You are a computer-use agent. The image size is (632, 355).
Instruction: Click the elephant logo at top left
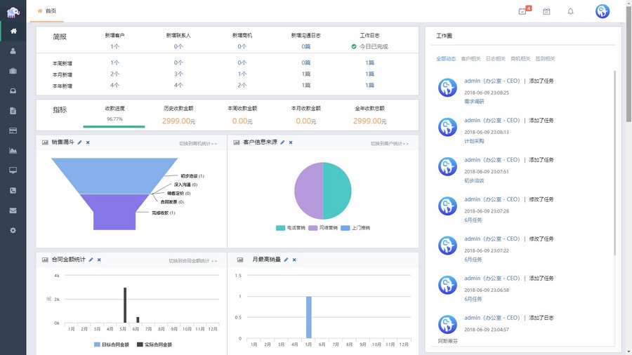coord(13,12)
